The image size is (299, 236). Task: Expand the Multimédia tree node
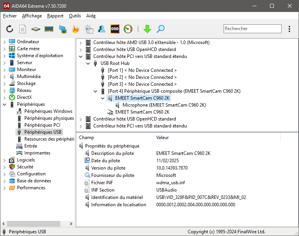pos(5,76)
